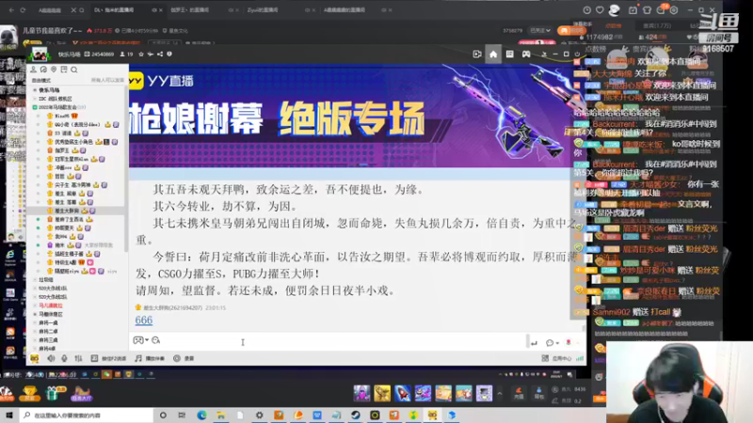
Task: Refresh the Douyu page
Action: (x=23, y=9)
